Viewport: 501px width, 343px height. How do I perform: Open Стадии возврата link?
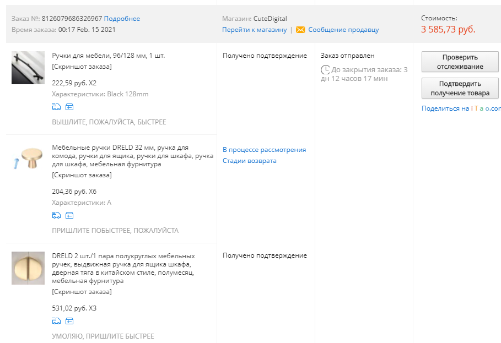click(250, 161)
